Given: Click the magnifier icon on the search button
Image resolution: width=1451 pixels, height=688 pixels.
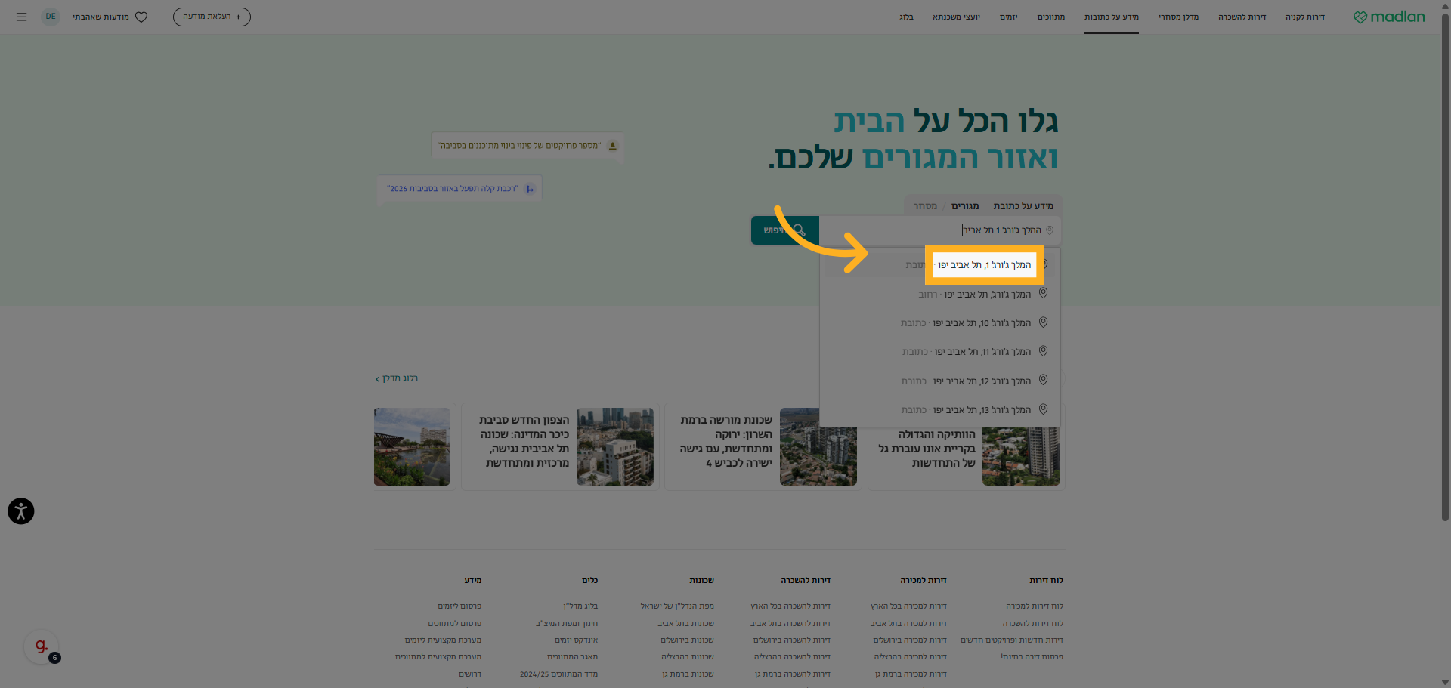Looking at the screenshot, I should (x=800, y=230).
